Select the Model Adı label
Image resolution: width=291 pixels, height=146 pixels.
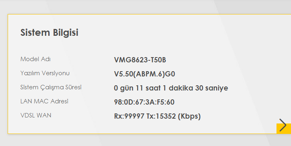point(35,59)
